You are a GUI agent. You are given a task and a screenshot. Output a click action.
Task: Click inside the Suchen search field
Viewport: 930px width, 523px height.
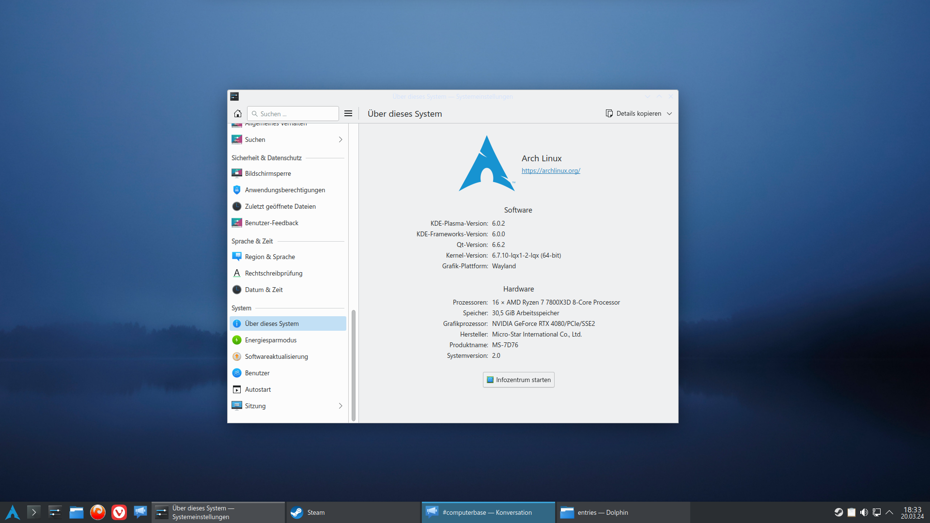tap(293, 113)
